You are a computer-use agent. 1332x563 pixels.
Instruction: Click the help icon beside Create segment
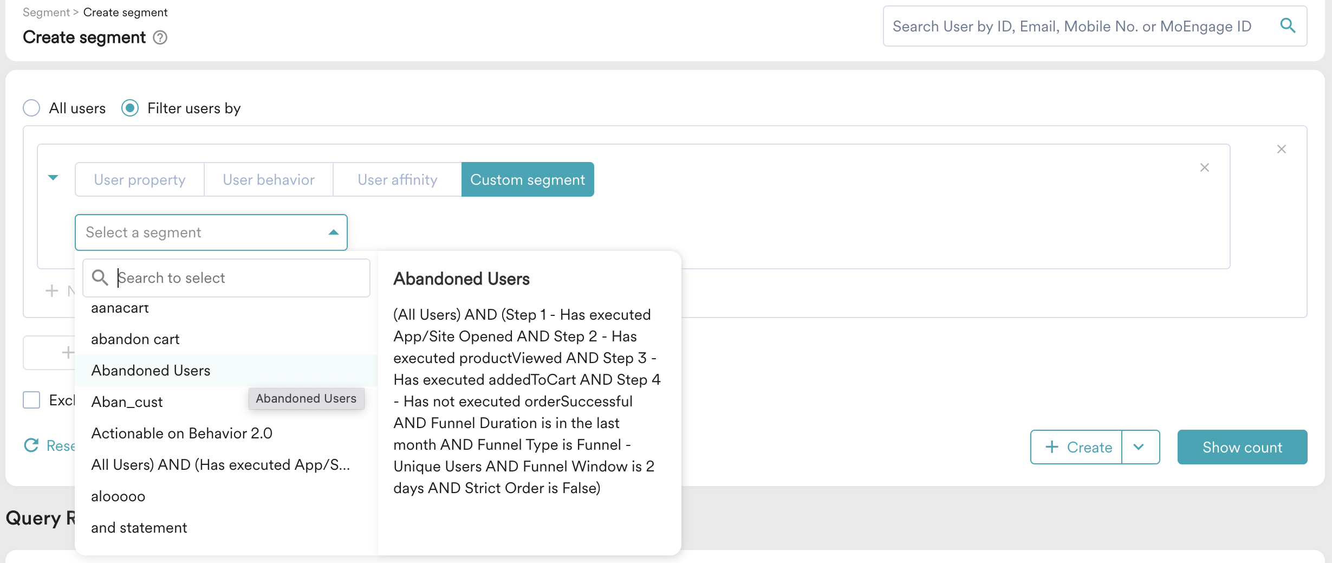tap(160, 37)
